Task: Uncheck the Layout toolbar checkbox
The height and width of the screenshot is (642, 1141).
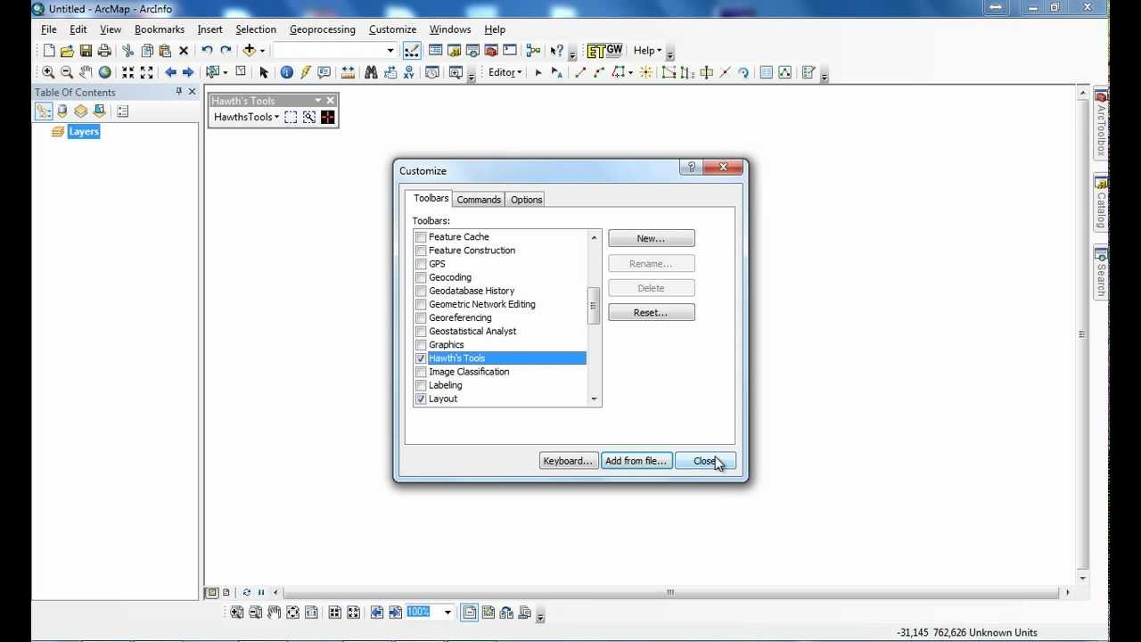Action: 421,399
